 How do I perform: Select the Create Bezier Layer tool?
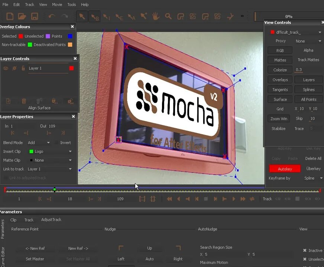pos(205,16)
